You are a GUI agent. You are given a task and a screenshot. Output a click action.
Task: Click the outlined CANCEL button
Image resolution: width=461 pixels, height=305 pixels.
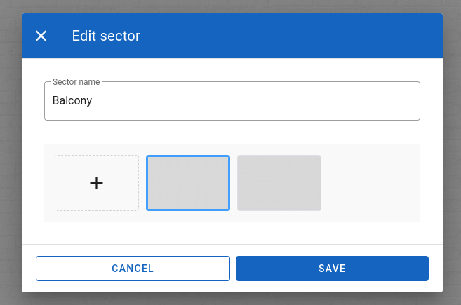coord(133,269)
